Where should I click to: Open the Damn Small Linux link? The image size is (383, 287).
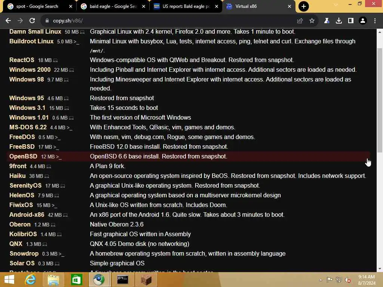35,32
